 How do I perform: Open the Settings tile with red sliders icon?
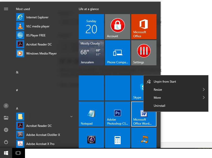click(144, 52)
